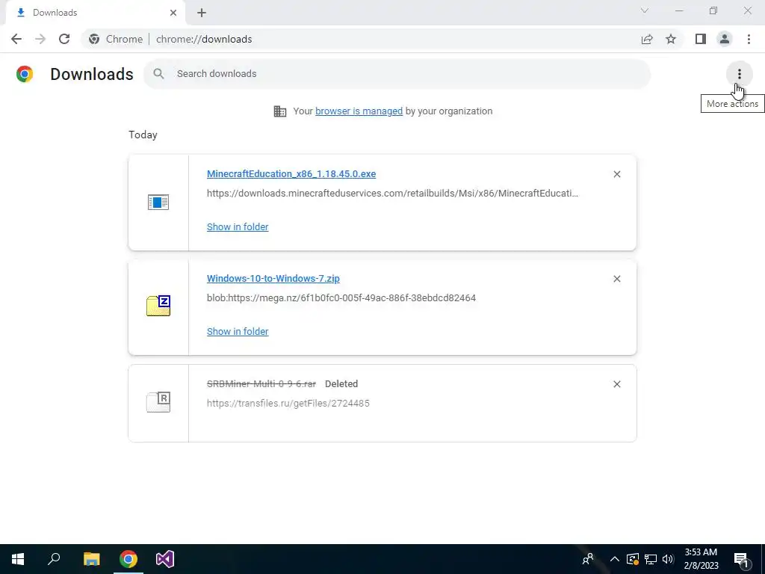765x574 pixels.
Task: Click the managed organization building icon
Action: pos(280,111)
